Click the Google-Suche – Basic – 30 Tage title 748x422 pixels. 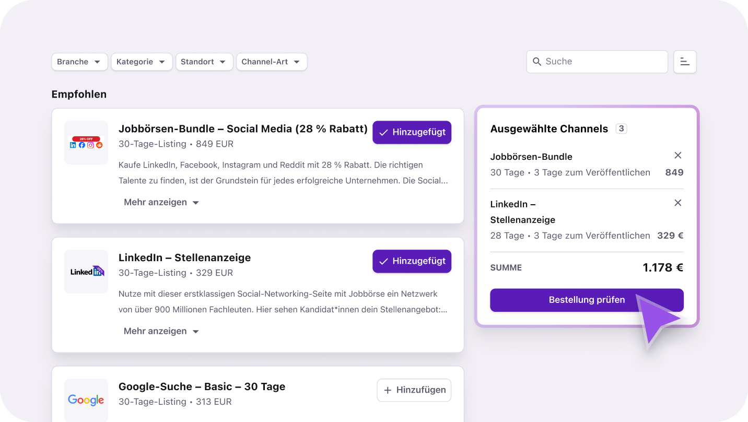[202, 386]
